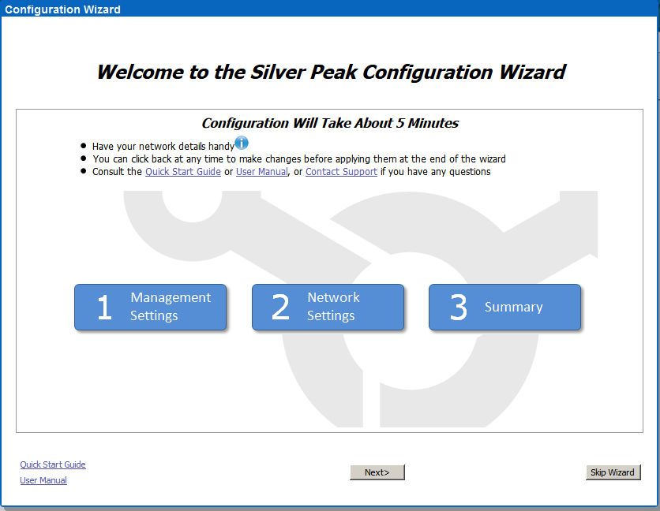Select step 2 Network Settings tile
The height and width of the screenshot is (511, 660).
tap(328, 307)
